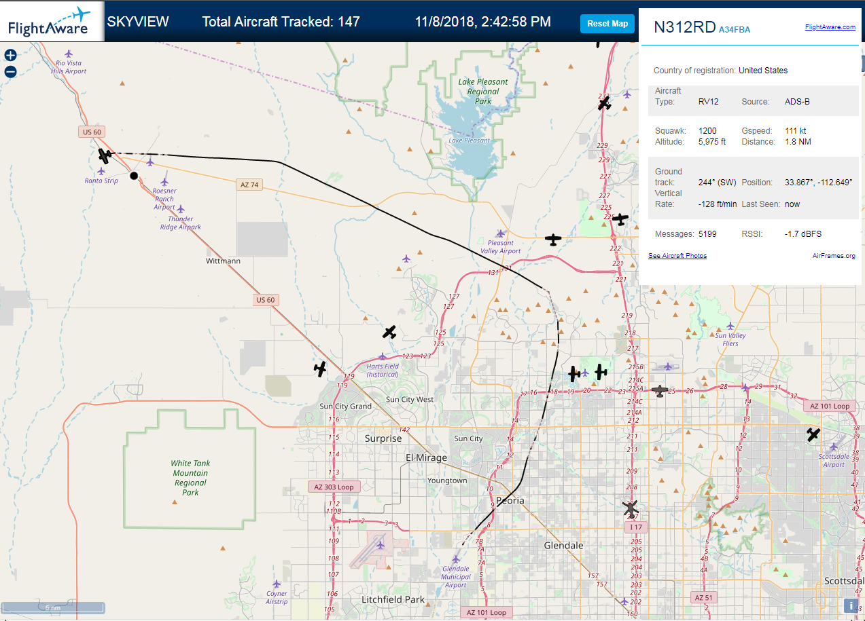Click the I 17 road shield

click(635, 527)
